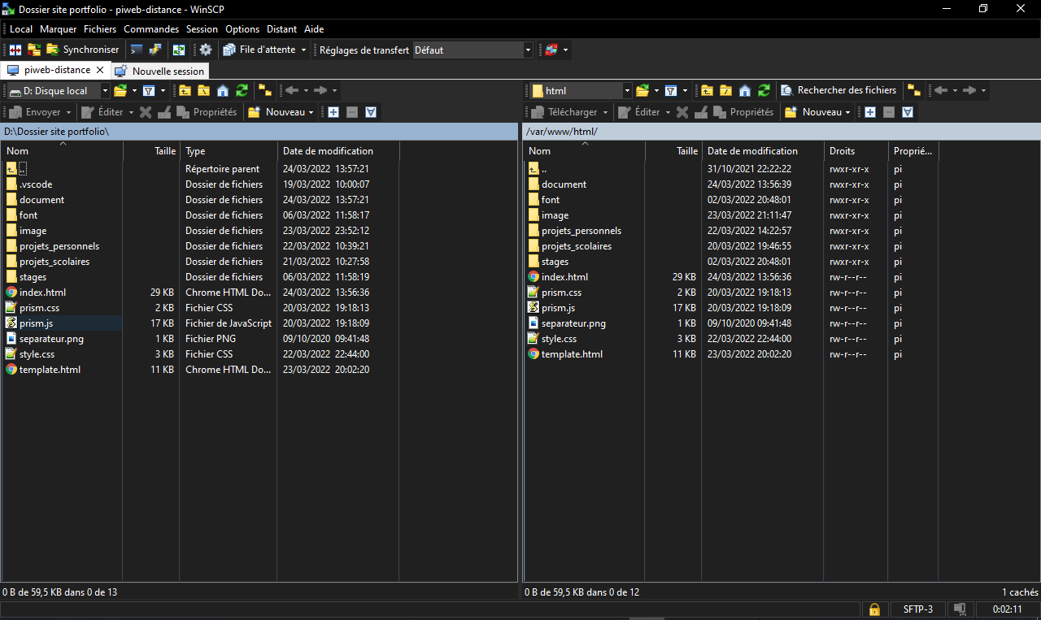The image size is (1041, 620).
Task: Click remote path bar /var/www/html/
Action: point(781,131)
